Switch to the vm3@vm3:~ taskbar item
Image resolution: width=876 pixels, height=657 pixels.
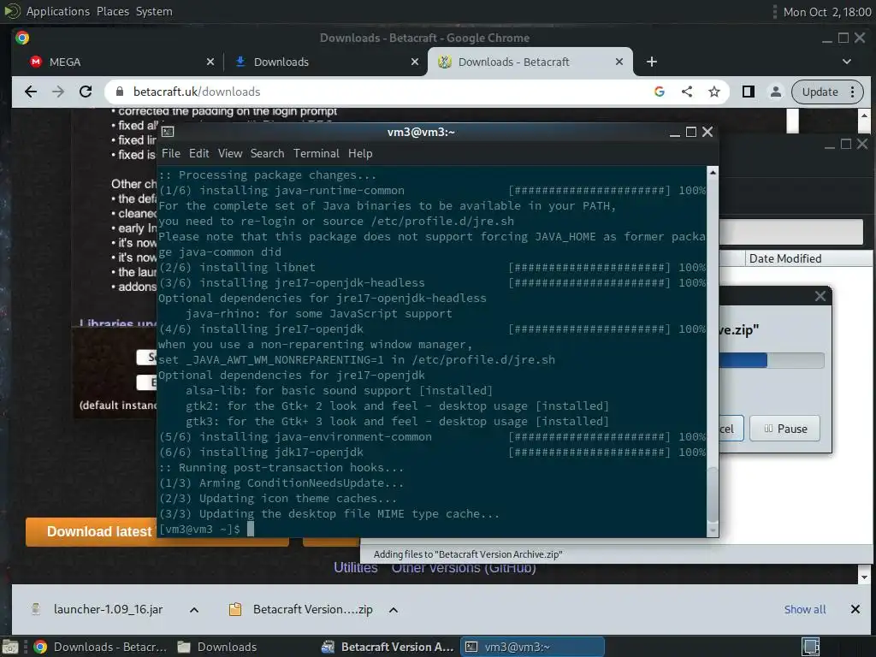tap(532, 647)
